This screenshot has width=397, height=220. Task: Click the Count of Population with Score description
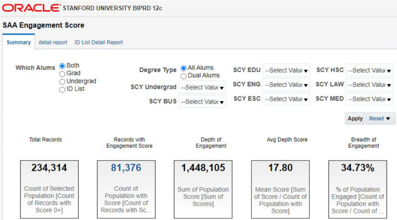click(x=126, y=199)
